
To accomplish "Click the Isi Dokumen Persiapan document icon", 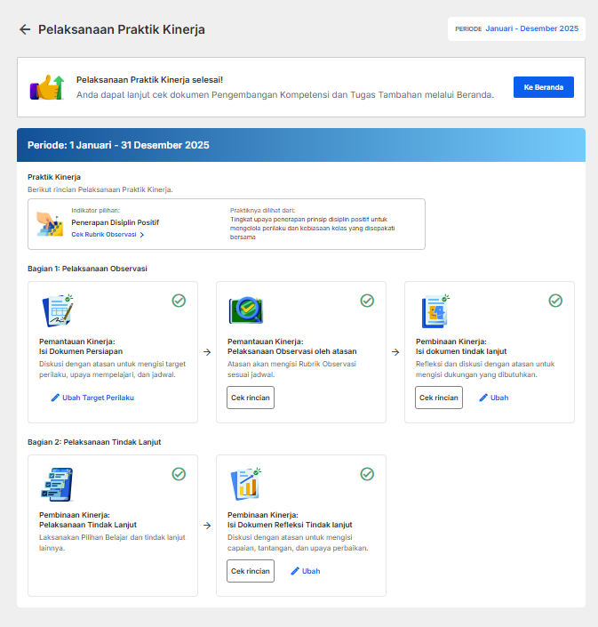I will coord(58,310).
